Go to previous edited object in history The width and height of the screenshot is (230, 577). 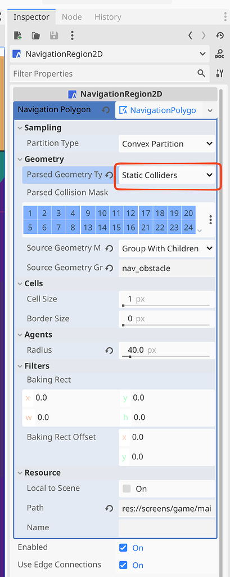click(x=190, y=35)
